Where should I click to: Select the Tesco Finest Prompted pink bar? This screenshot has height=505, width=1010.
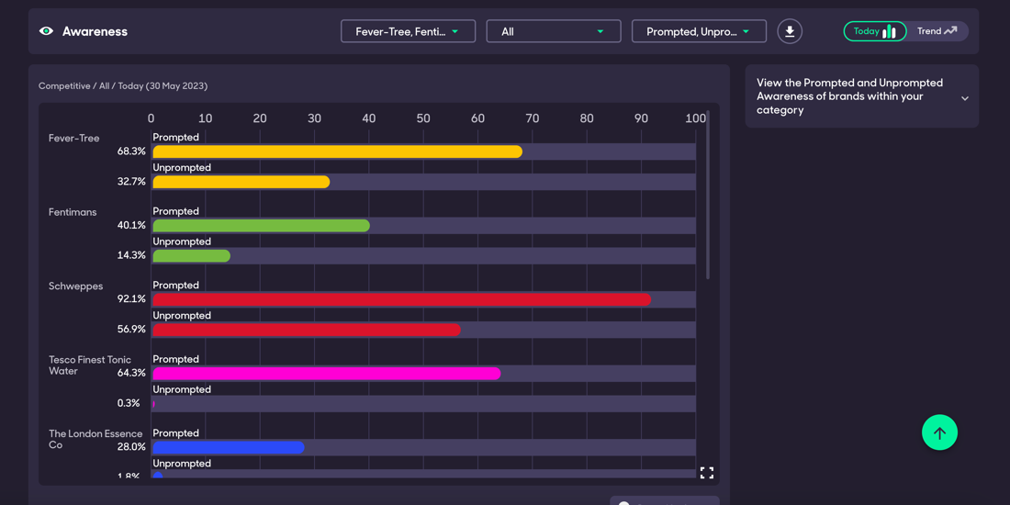(x=326, y=374)
